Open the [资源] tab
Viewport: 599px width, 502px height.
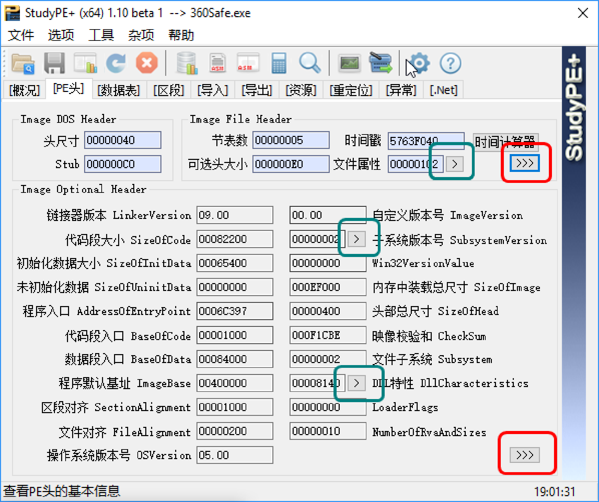click(301, 90)
